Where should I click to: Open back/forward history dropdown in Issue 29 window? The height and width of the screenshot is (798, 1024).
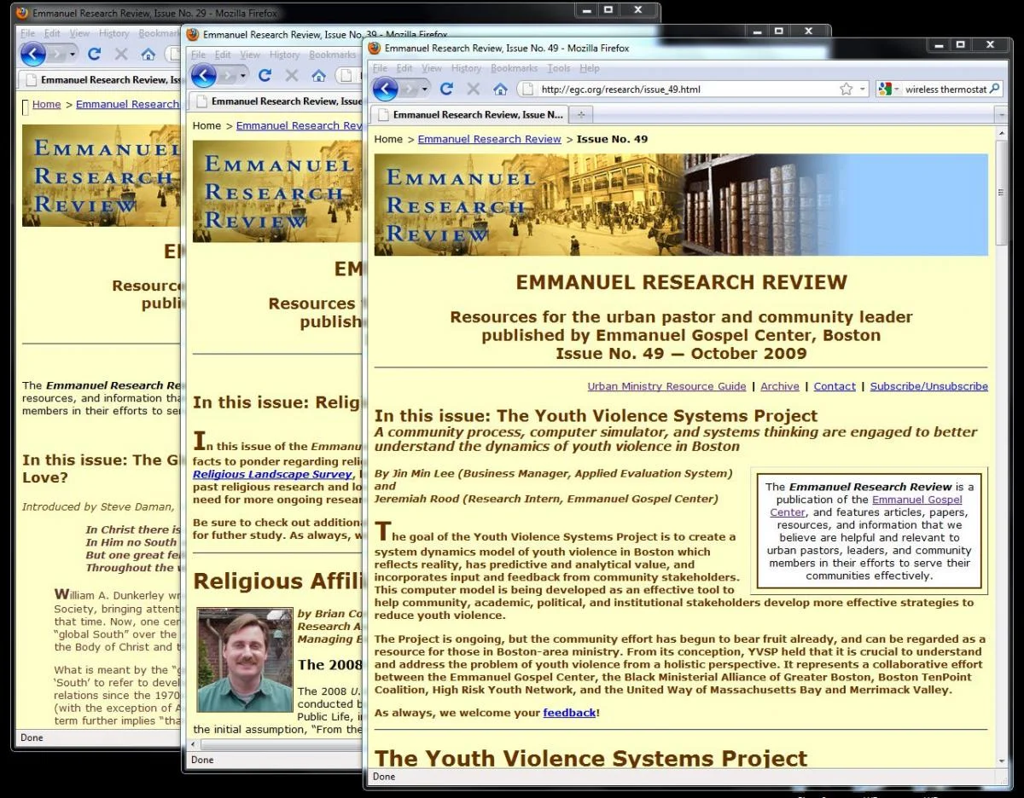73,55
